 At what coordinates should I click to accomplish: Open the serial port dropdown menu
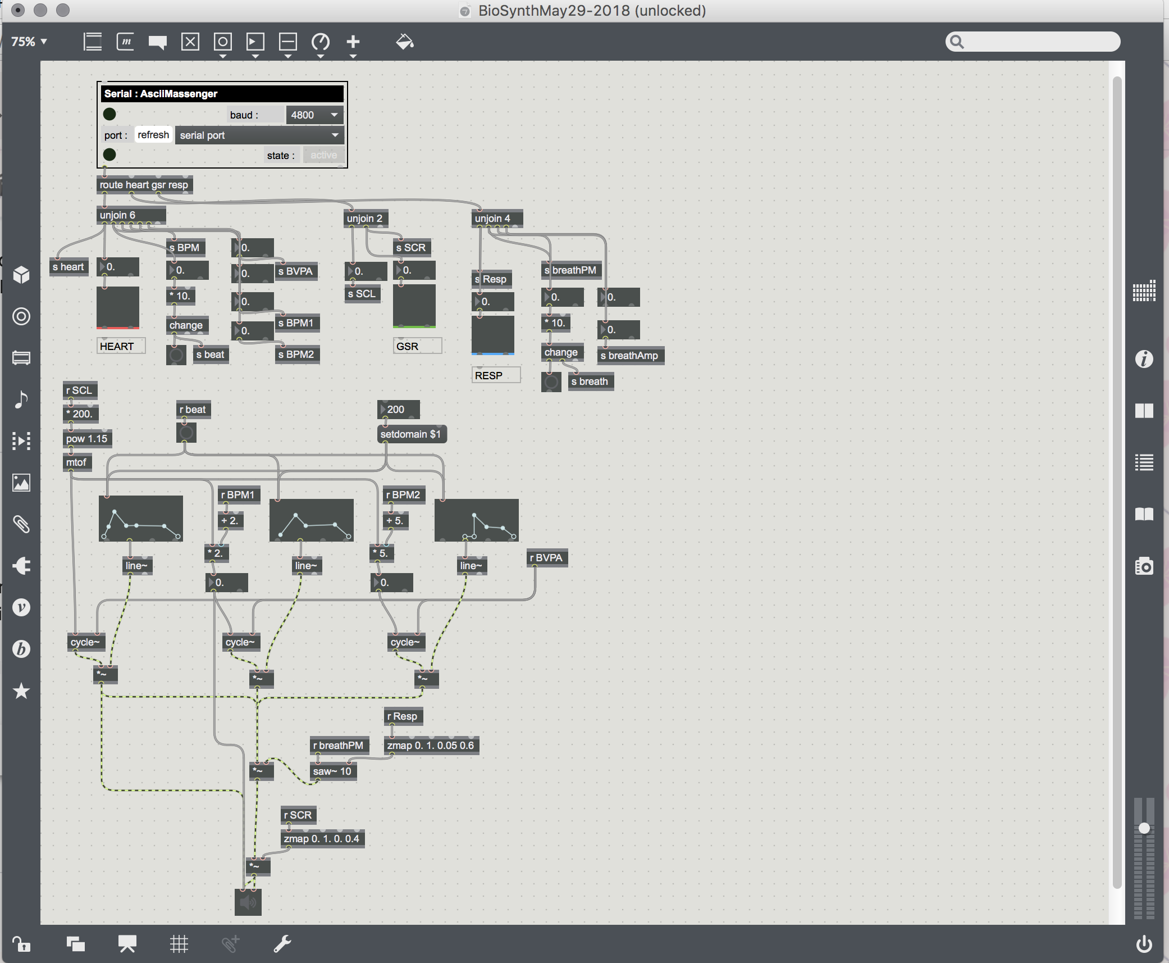[x=259, y=135]
